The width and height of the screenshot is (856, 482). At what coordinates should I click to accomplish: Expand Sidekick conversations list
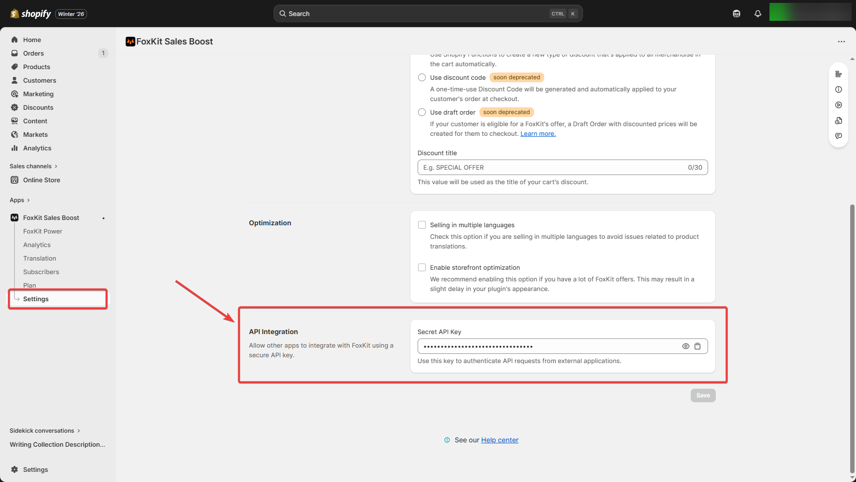44,431
